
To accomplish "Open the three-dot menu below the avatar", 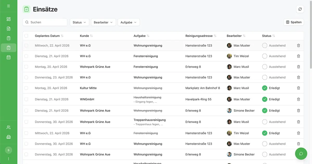I will click(8, 159).
